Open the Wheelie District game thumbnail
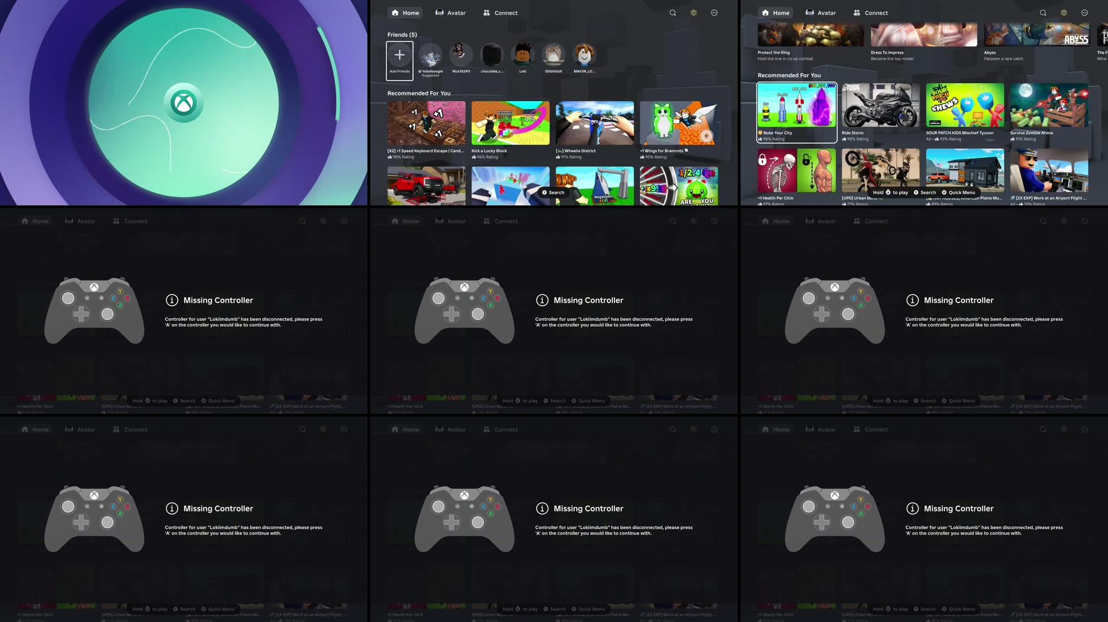Image resolution: width=1108 pixels, height=622 pixels. coord(595,123)
